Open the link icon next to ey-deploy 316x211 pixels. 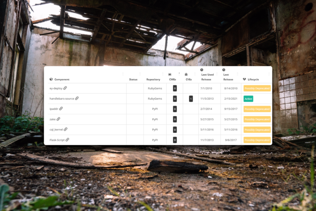tap(65, 88)
